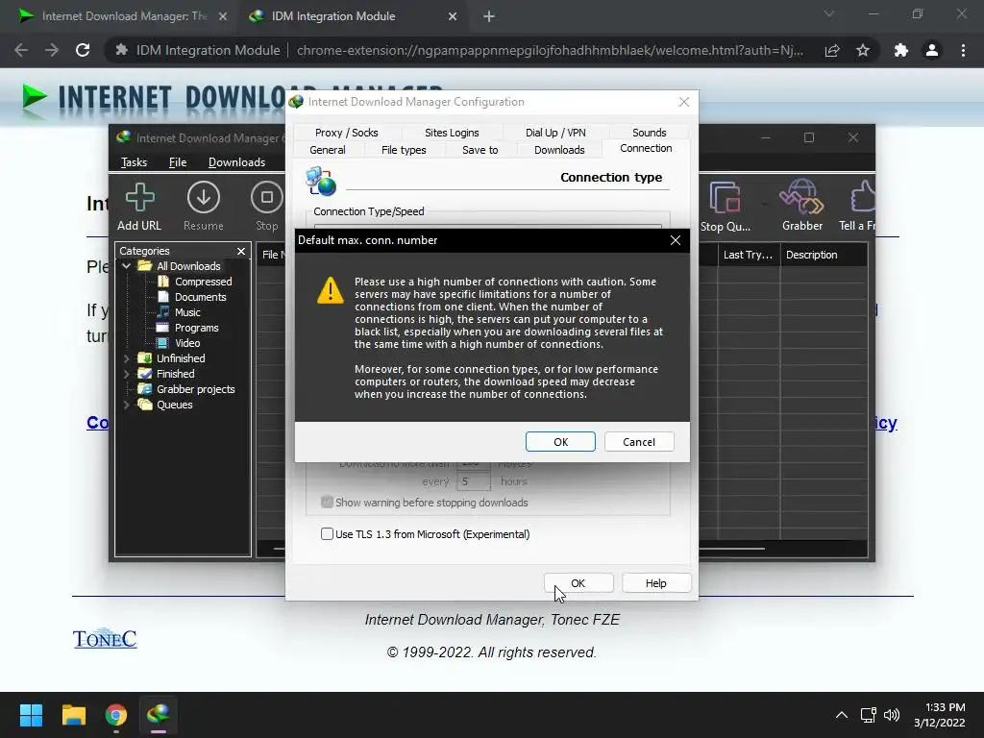Toggle Show warning before stopping downloads
This screenshot has height=738, width=984.
click(327, 502)
